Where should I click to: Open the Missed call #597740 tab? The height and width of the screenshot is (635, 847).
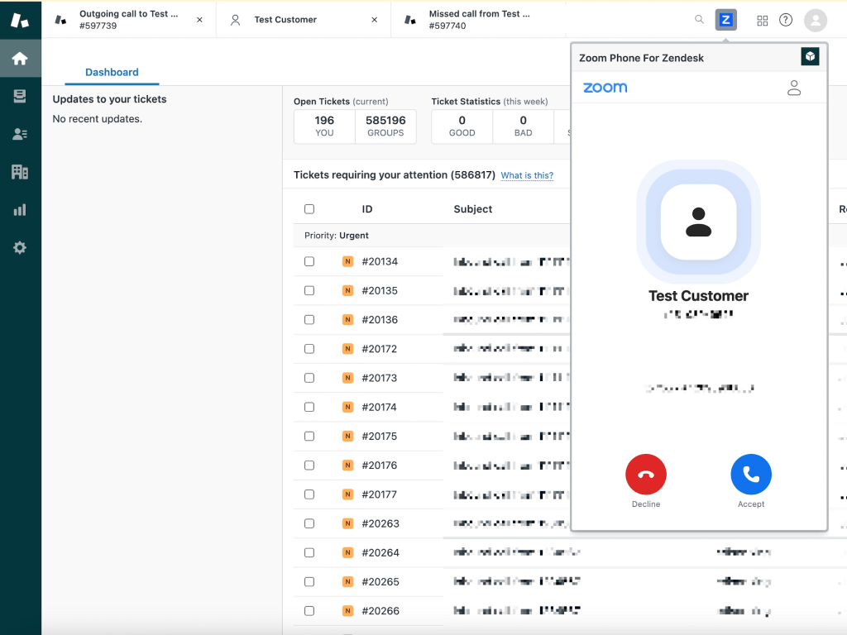coord(480,20)
